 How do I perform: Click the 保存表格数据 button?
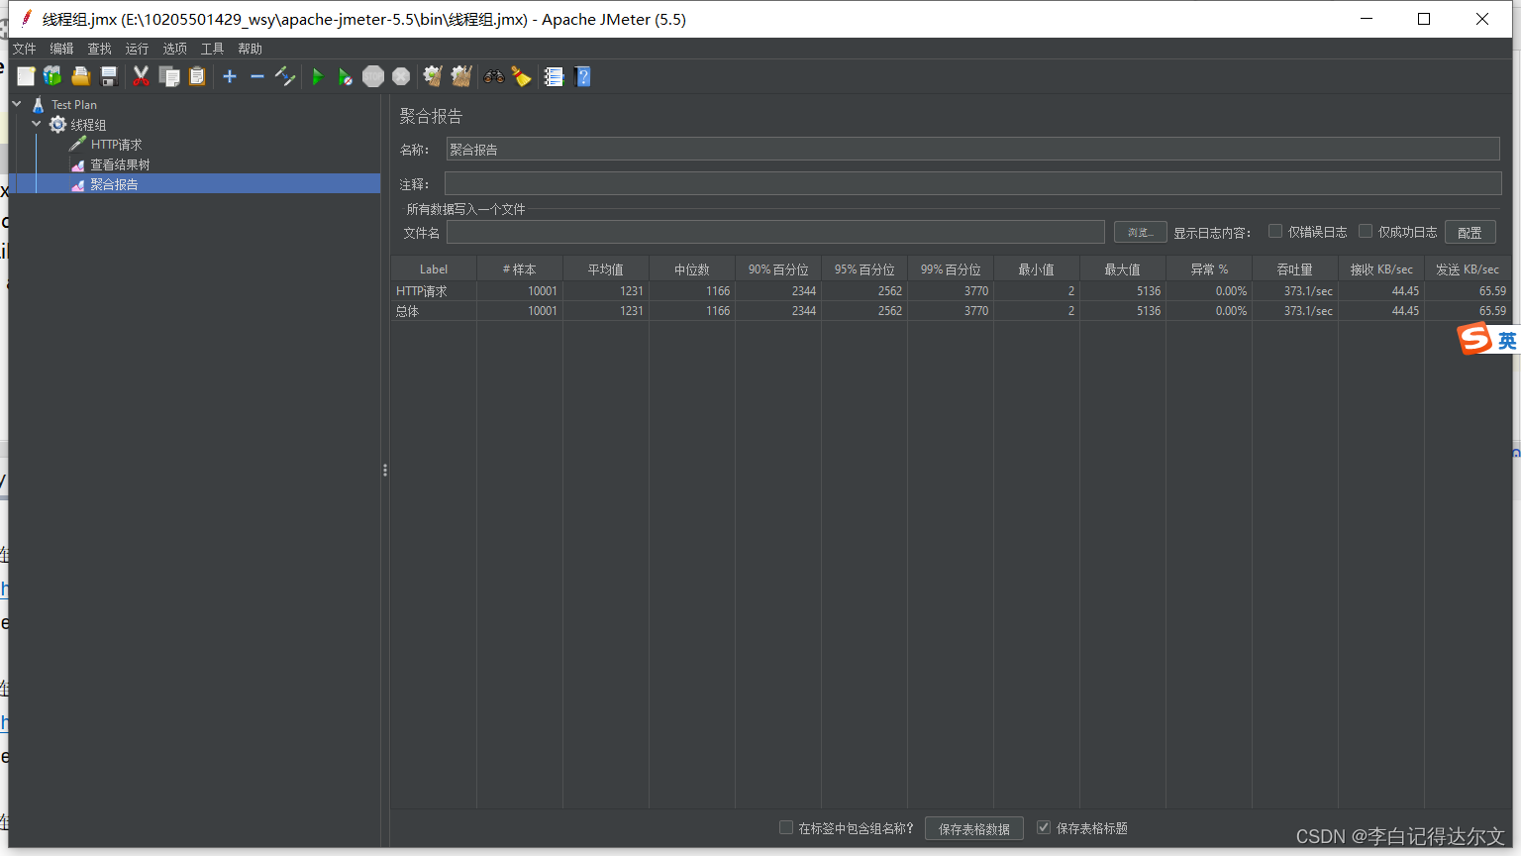[974, 828]
